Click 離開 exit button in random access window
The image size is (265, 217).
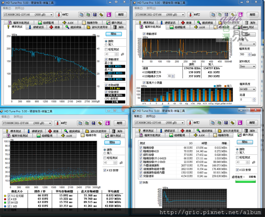[120, 123]
